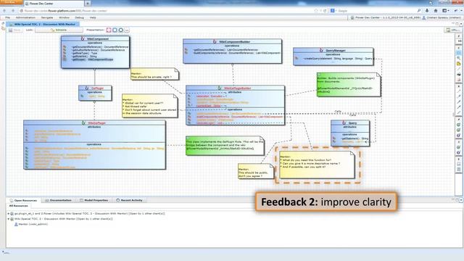Open the search engine dropdown
The width and height of the screenshot is (464, 261).
333,11
